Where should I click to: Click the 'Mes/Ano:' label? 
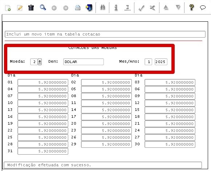[129, 62]
